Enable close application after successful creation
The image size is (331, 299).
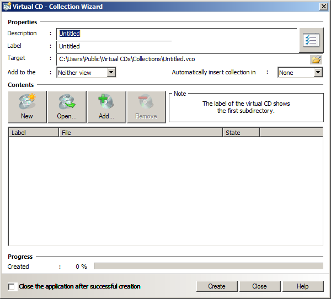tap(12, 287)
